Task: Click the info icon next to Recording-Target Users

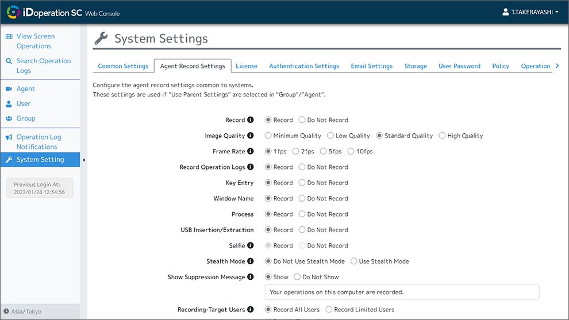Action: 251,310
